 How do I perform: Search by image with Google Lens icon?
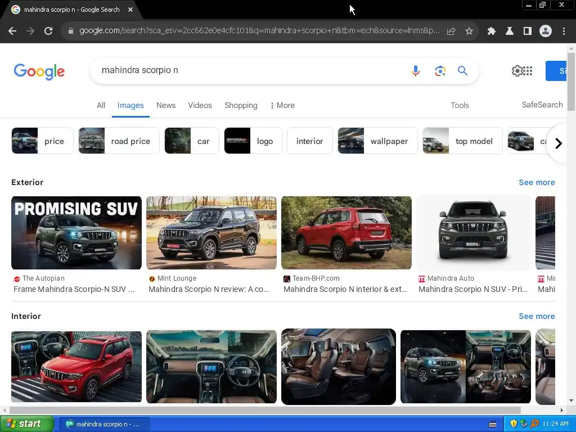pos(440,70)
